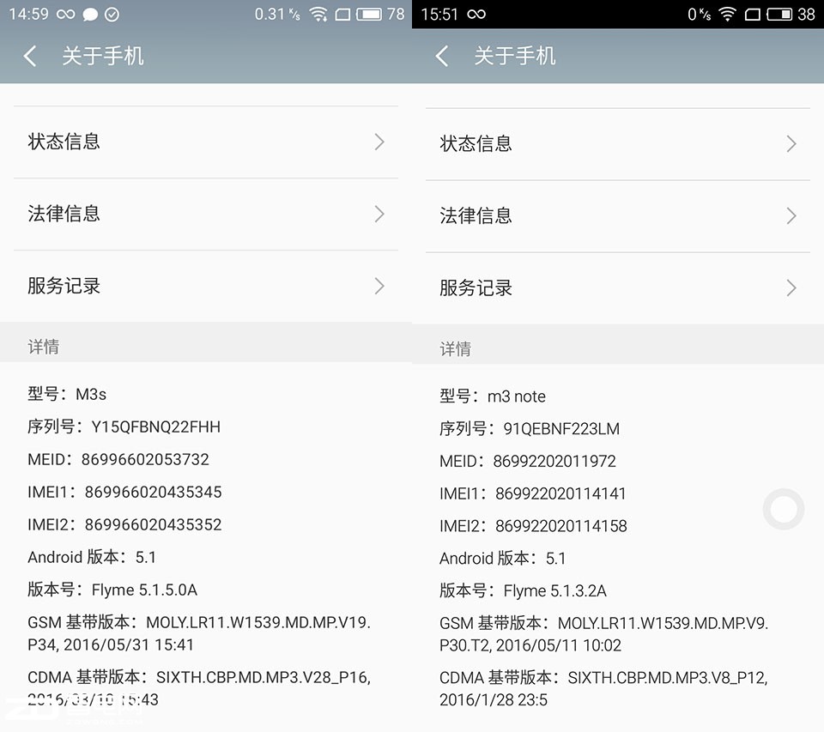
Task: Tap the 详情 section header on the M3s screen
Action: click(x=43, y=347)
